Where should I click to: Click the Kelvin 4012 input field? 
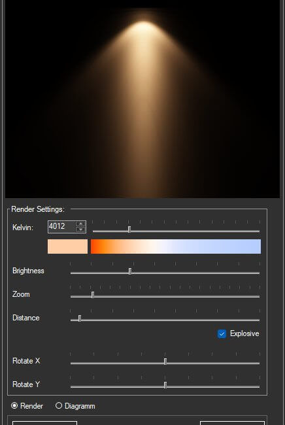coord(61,227)
